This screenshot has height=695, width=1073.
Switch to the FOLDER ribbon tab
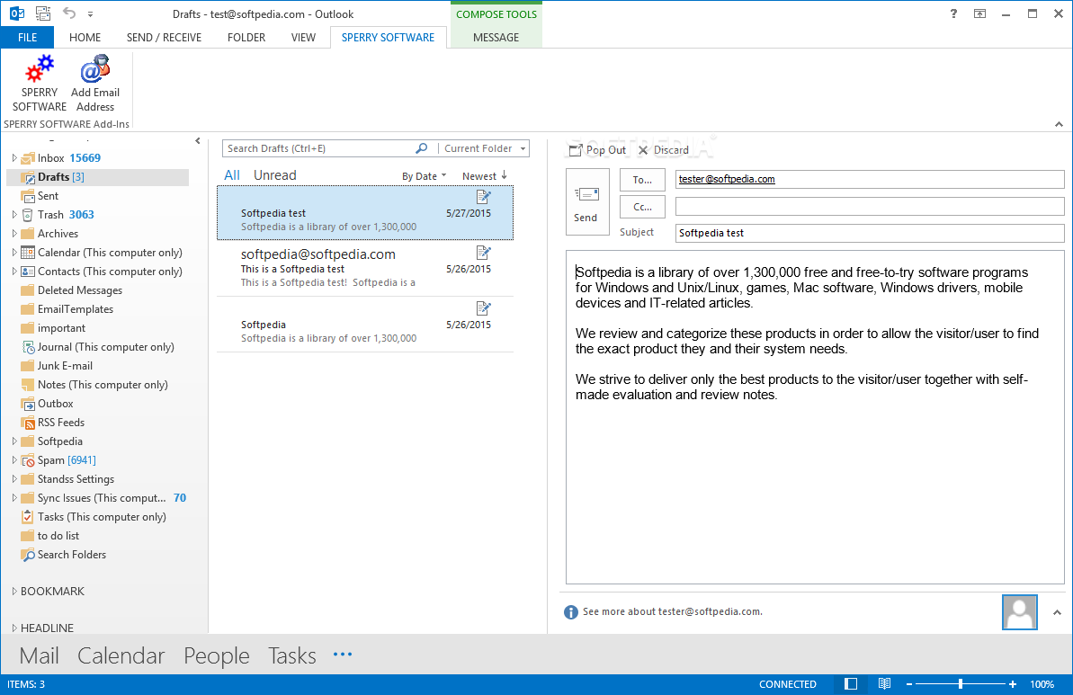tap(246, 38)
